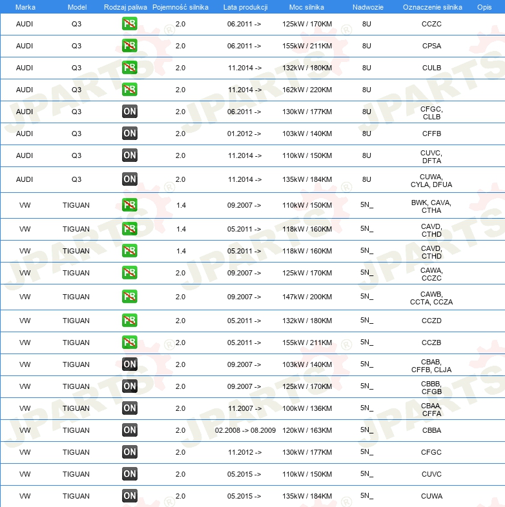Click the Oznaczenie silnika column header

[x=433, y=7]
